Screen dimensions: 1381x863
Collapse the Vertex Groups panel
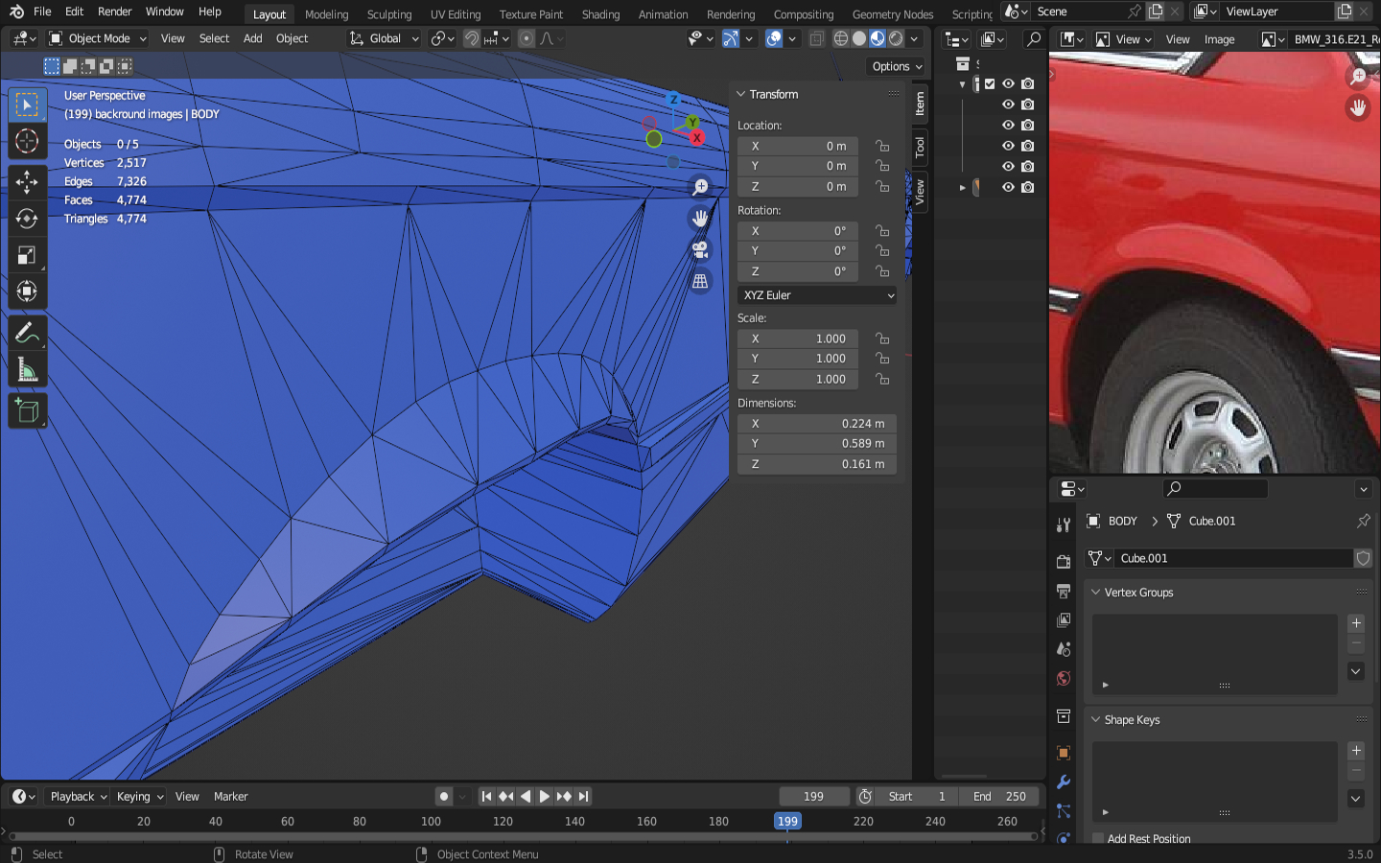click(x=1096, y=593)
